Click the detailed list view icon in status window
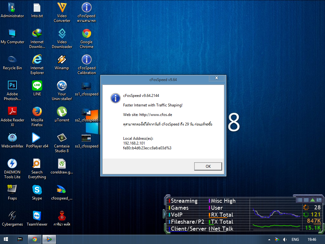 click(x=300, y=200)
